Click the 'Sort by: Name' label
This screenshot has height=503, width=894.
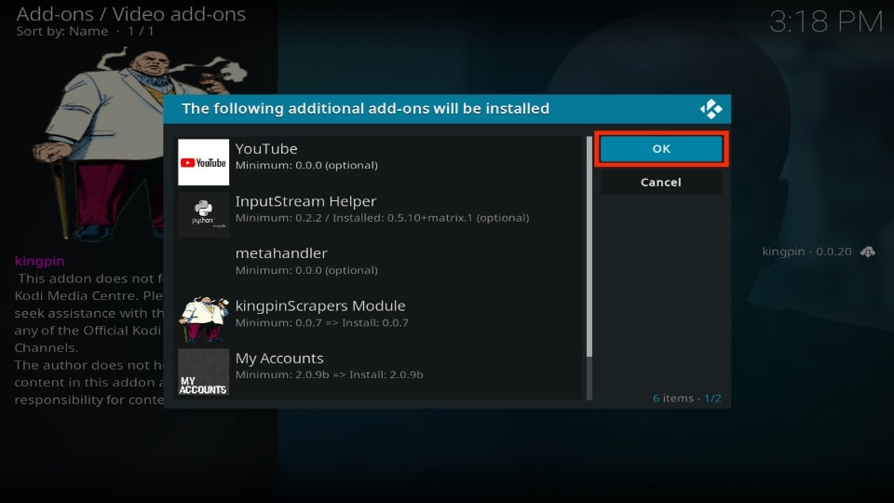coord(62,32)
